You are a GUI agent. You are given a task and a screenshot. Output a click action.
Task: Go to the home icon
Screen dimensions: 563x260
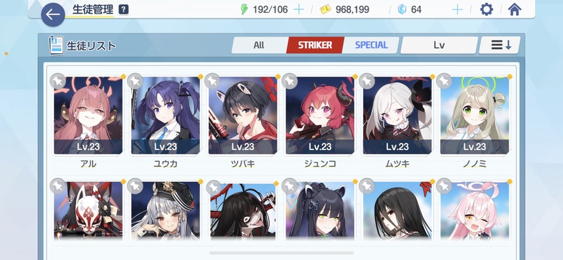coord(514,9)
